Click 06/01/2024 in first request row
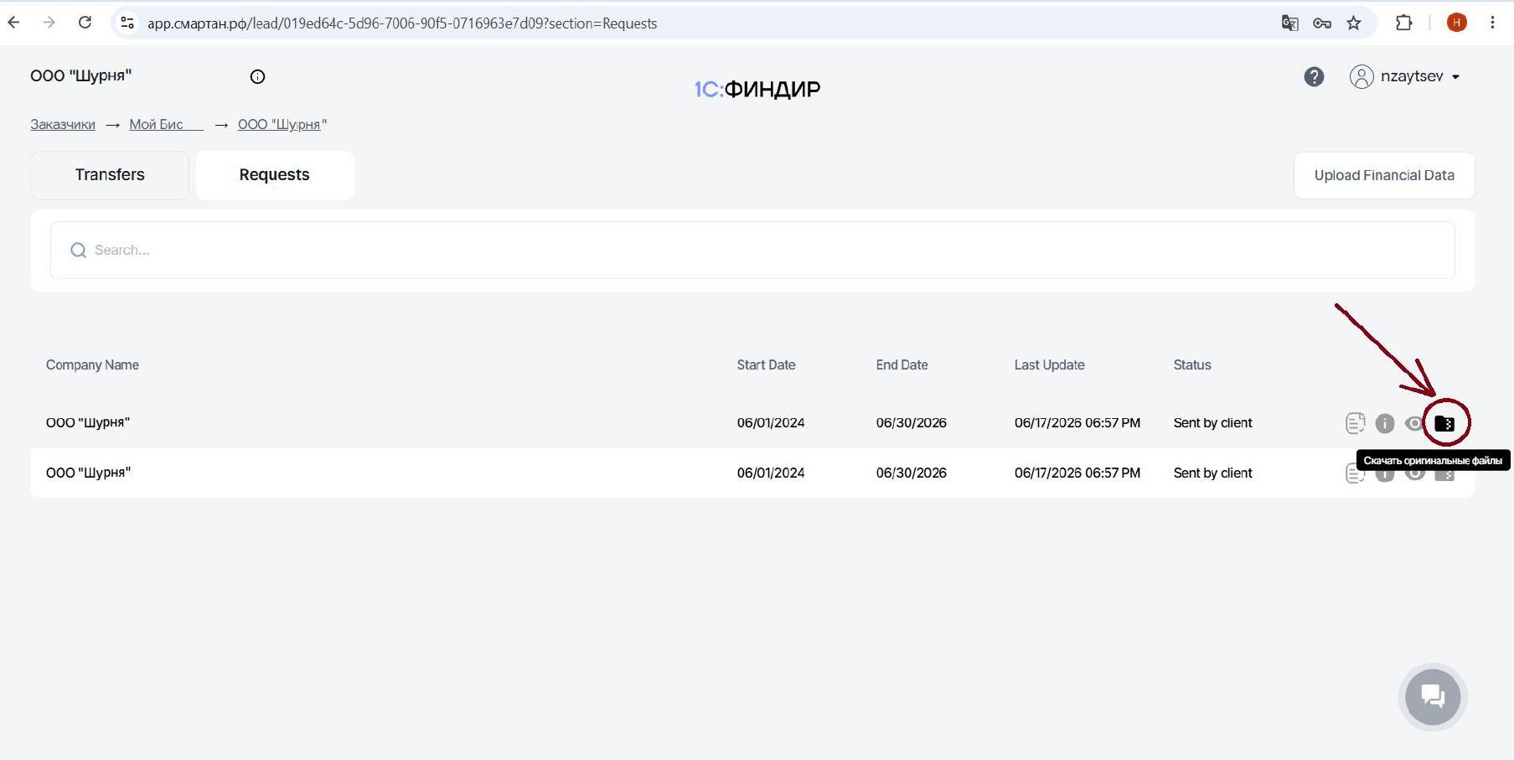The image size is (1514, 760). (771, 422)
